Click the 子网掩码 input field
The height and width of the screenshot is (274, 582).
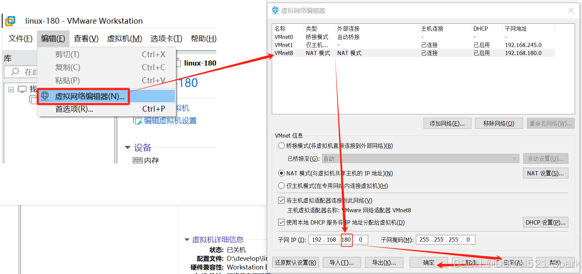446,240
